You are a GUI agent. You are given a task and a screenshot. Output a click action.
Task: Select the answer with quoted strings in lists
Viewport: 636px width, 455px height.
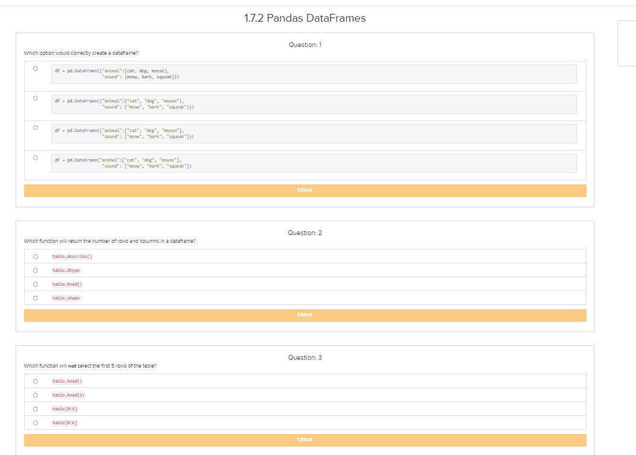pyautogui.click(x=35, y=127)
